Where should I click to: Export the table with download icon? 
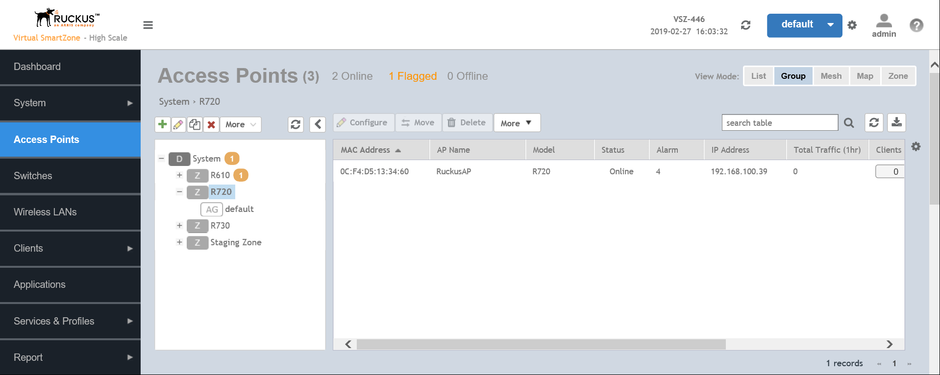tap(896, 122)
